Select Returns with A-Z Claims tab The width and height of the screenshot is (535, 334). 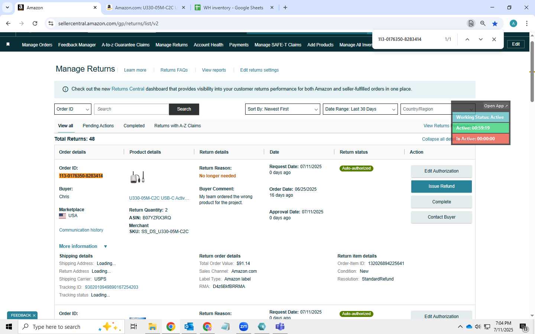(178, 126)
